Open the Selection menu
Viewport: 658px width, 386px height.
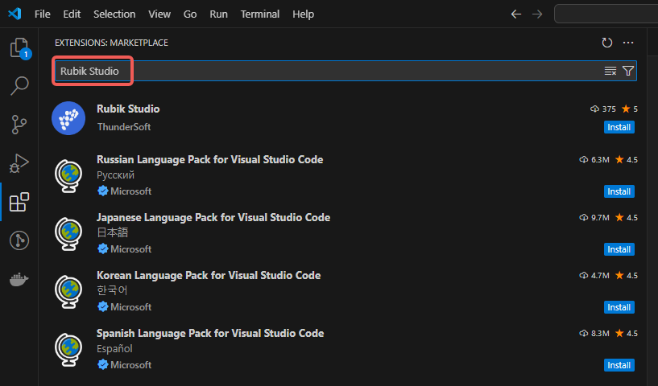click(x=114, y=14)
